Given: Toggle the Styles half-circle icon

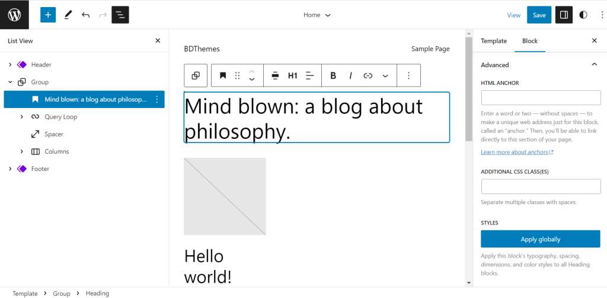Looking at the screenshot, I should (583, 15).
